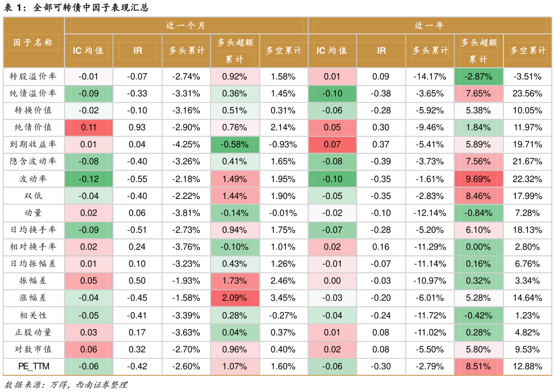Screen dimensions: 555x392
Task: Click the '0.93' IR cell for 纯债价值
Action: click(x=138, y=127)
